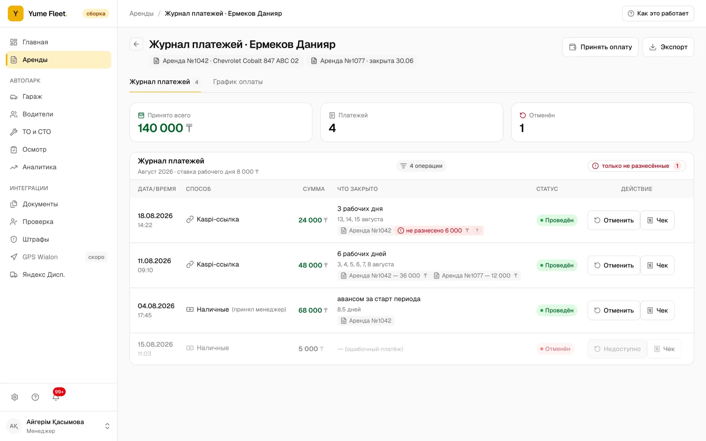The height and width of the screenshot is (441, 706).
Task: Click Аренды breadcrumb link
Action: coord(142,13)
